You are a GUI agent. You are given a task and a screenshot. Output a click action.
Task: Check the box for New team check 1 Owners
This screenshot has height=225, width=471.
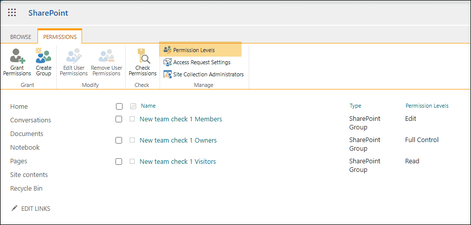[119, 140]
